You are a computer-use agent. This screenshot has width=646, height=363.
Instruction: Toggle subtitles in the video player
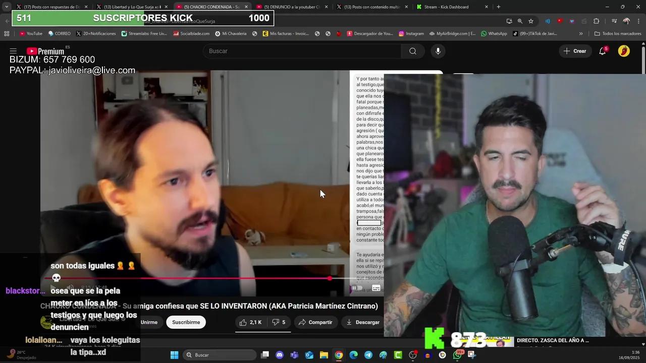pos(376,288)
